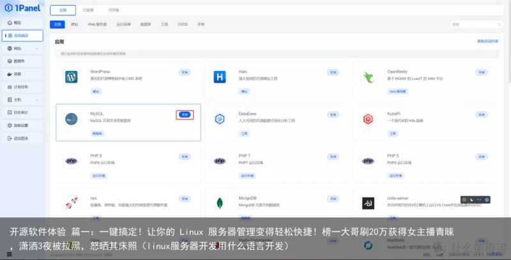Click the 1Panel logo

click(x=23, y=8)
